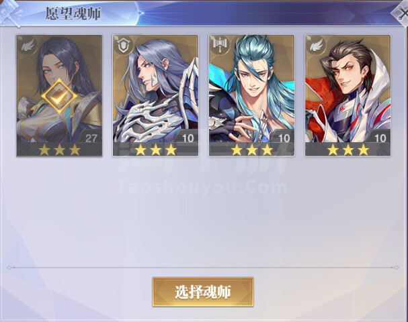Click the hammer emblem beside 愿望魂师 title
Image resolution: width=408 pixels, height=322 pixels.
point(11,12)
